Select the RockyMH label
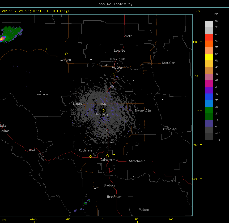This screenshot has width=229, height=223. tap(65, 60)
